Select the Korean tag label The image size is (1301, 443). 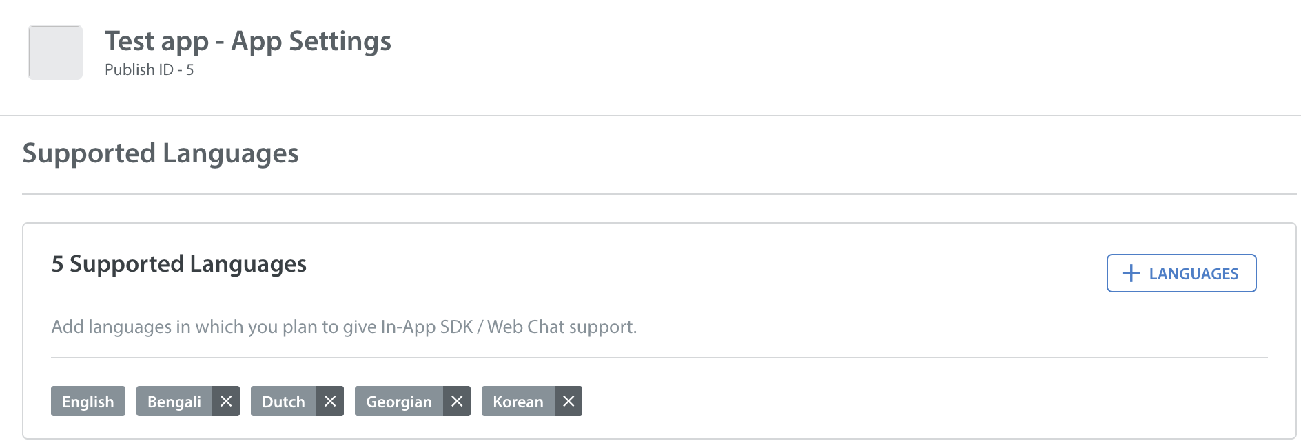[x=518, y=401]
